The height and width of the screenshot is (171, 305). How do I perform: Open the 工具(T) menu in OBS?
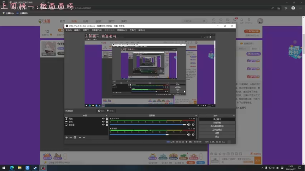coord(133,30)
